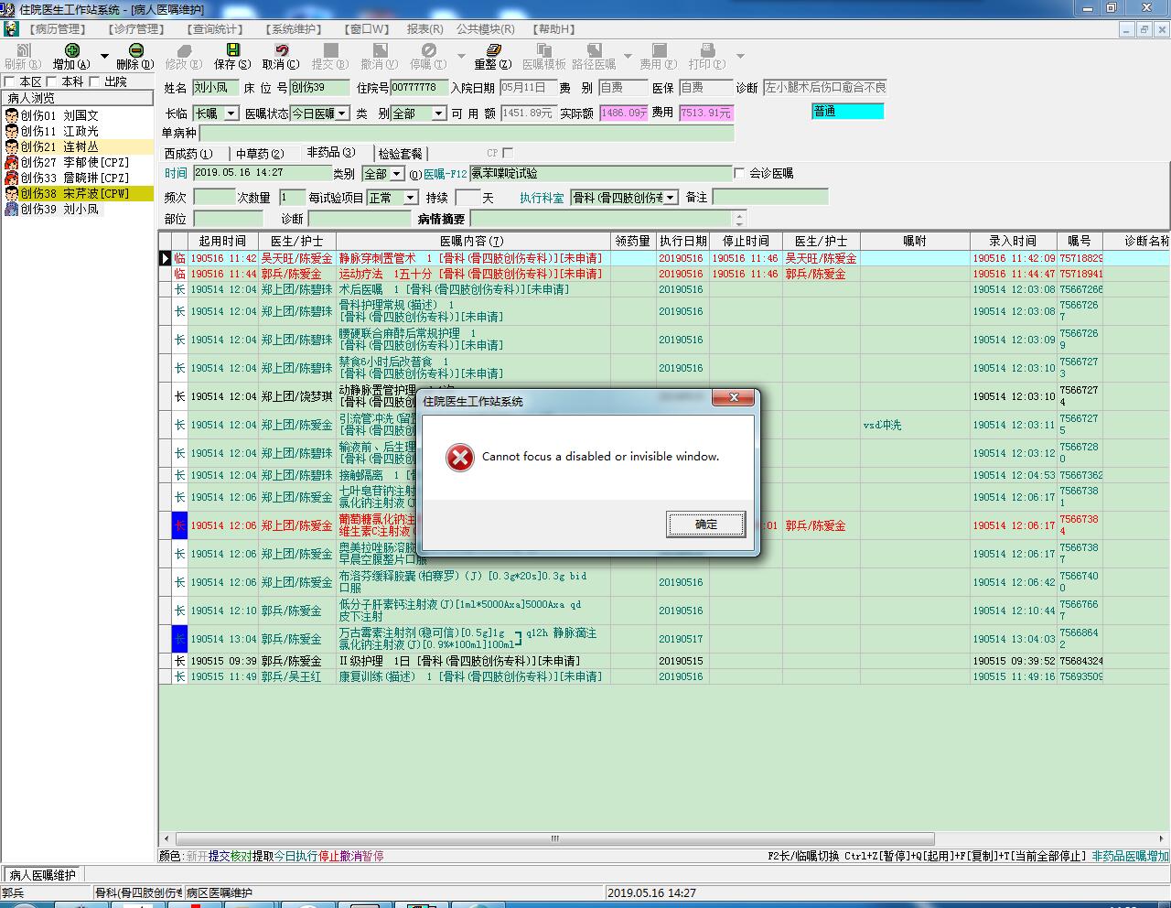
Task: Open the 查询统计 menu
Action: coord(217,29)
